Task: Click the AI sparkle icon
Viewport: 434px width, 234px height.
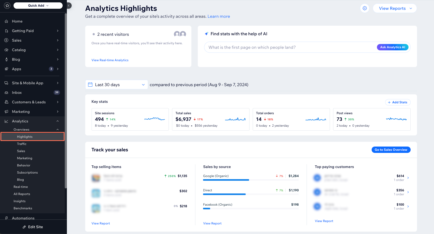Action: [x=206, y=34]
